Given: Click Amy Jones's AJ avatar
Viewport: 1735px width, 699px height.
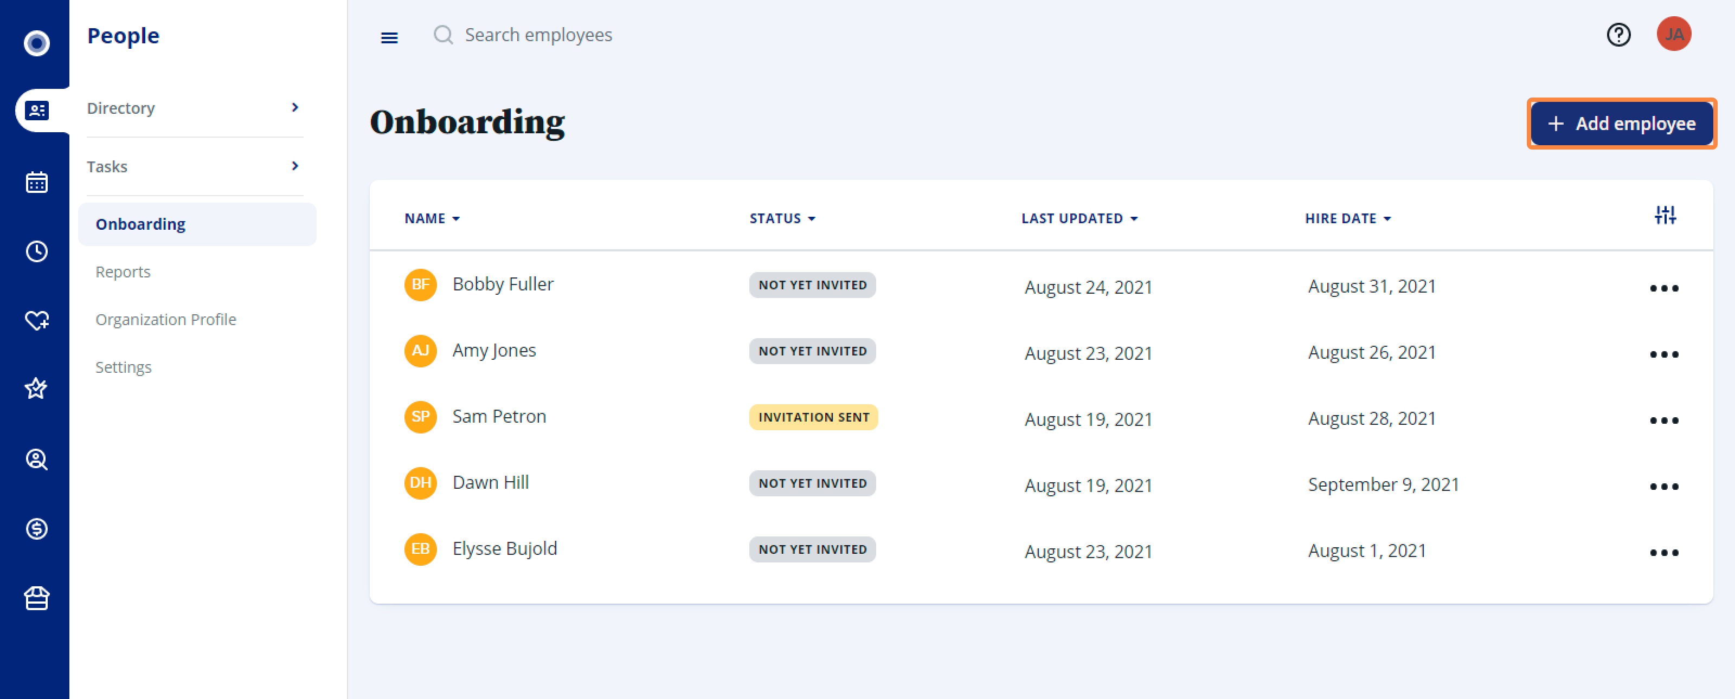Looking at the screenshot, I should pyautogui.click(x=420, y=350).
